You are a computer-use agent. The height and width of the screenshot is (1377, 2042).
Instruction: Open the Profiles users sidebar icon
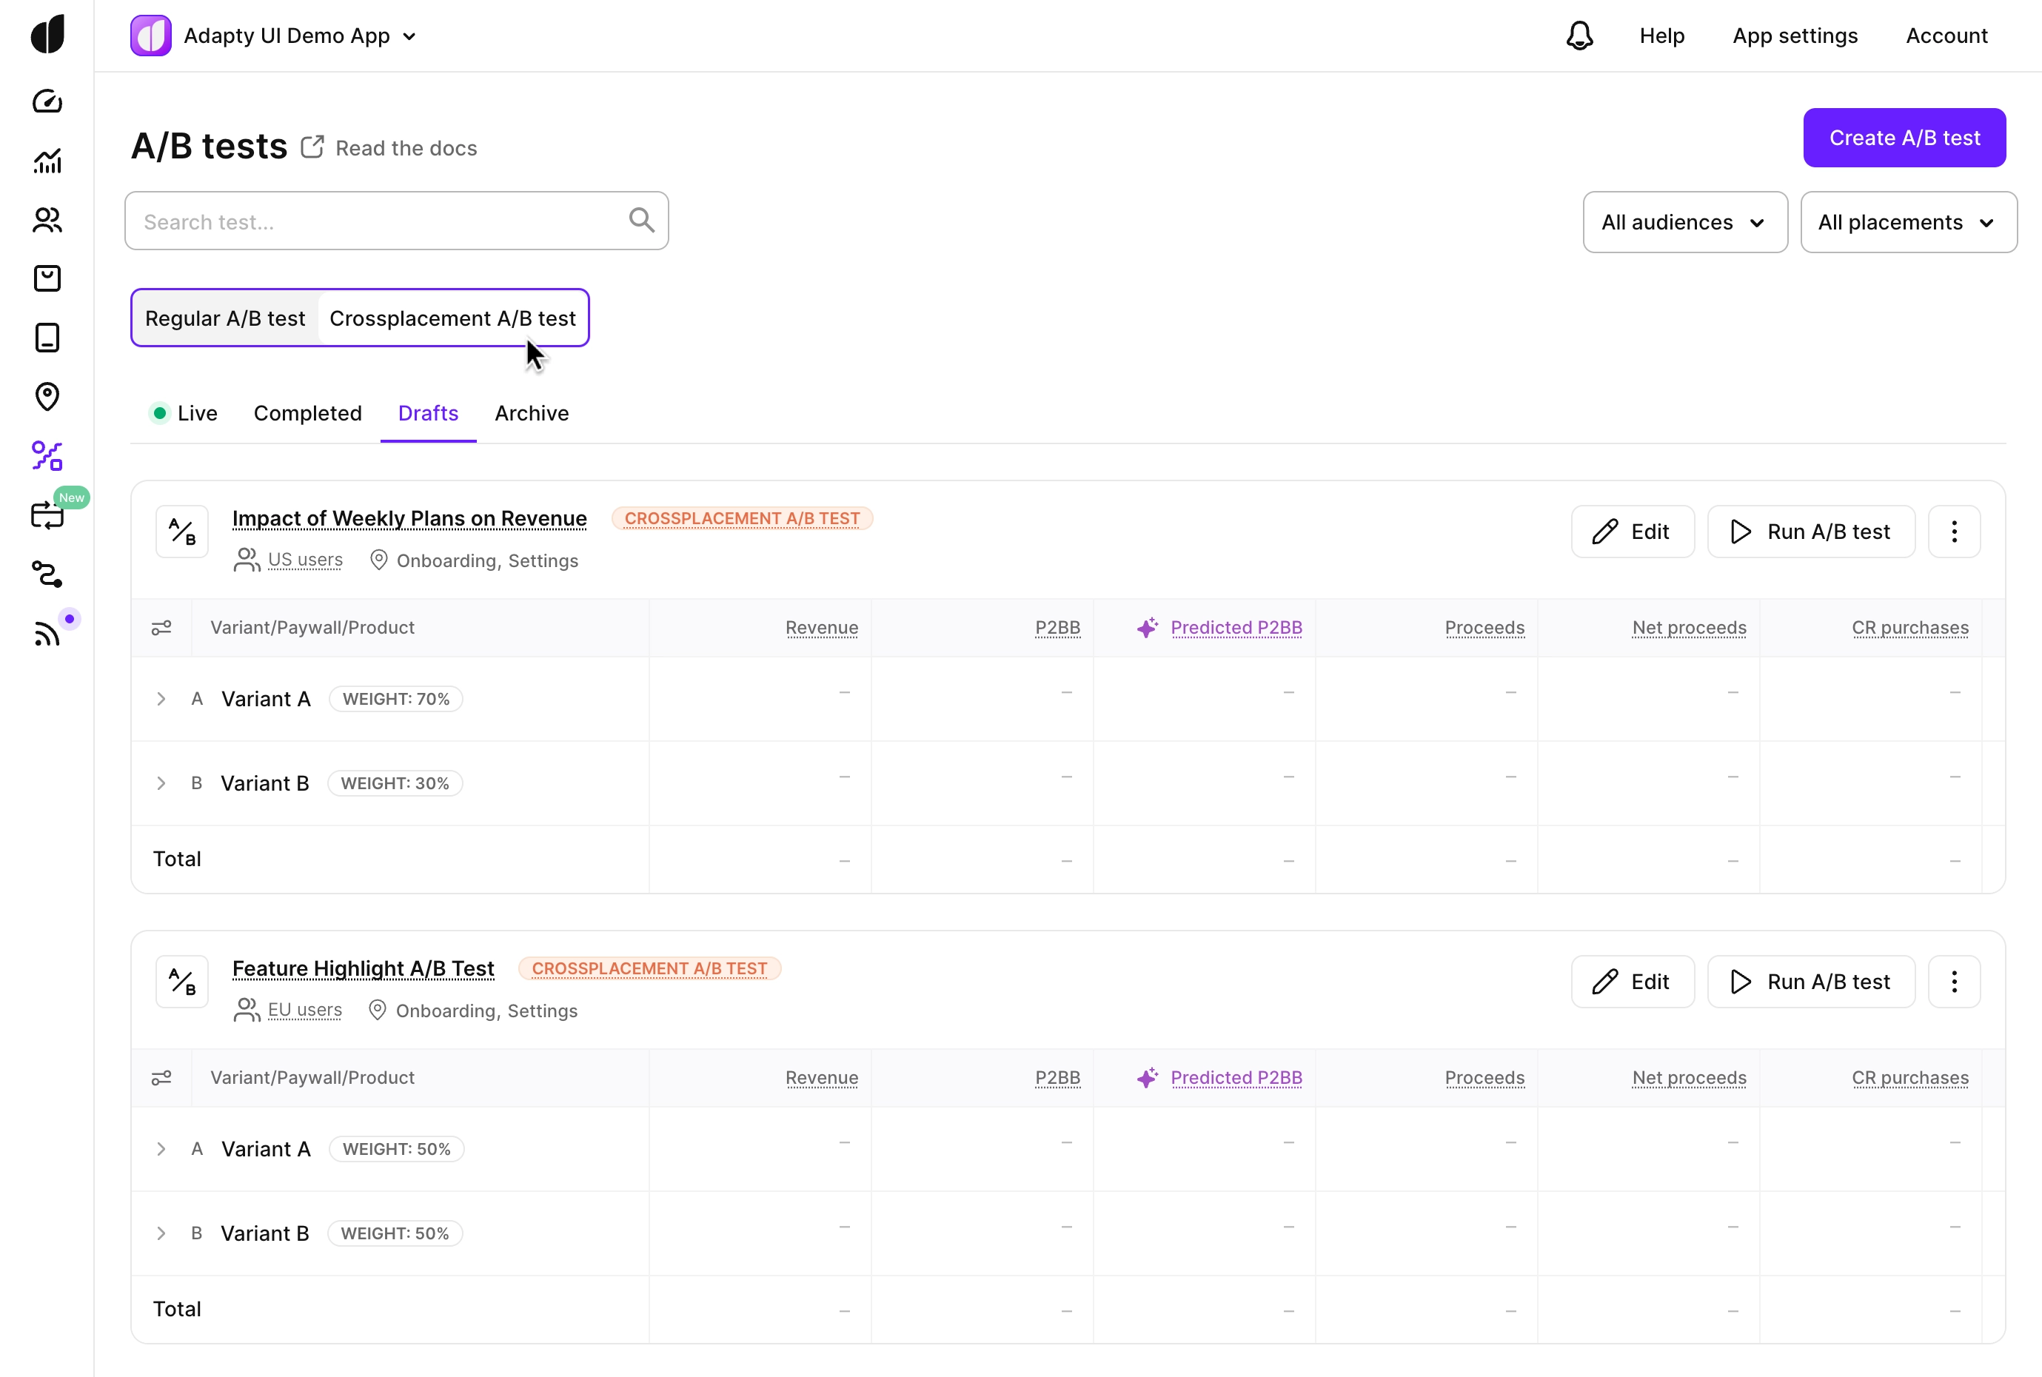point(47,220)
